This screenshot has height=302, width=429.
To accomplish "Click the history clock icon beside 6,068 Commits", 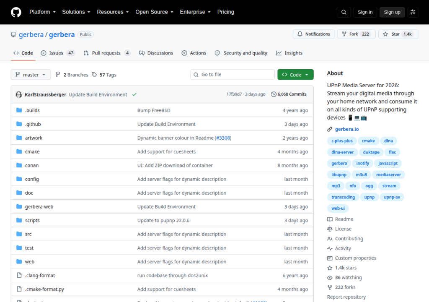I will click(x=274, y=94).
